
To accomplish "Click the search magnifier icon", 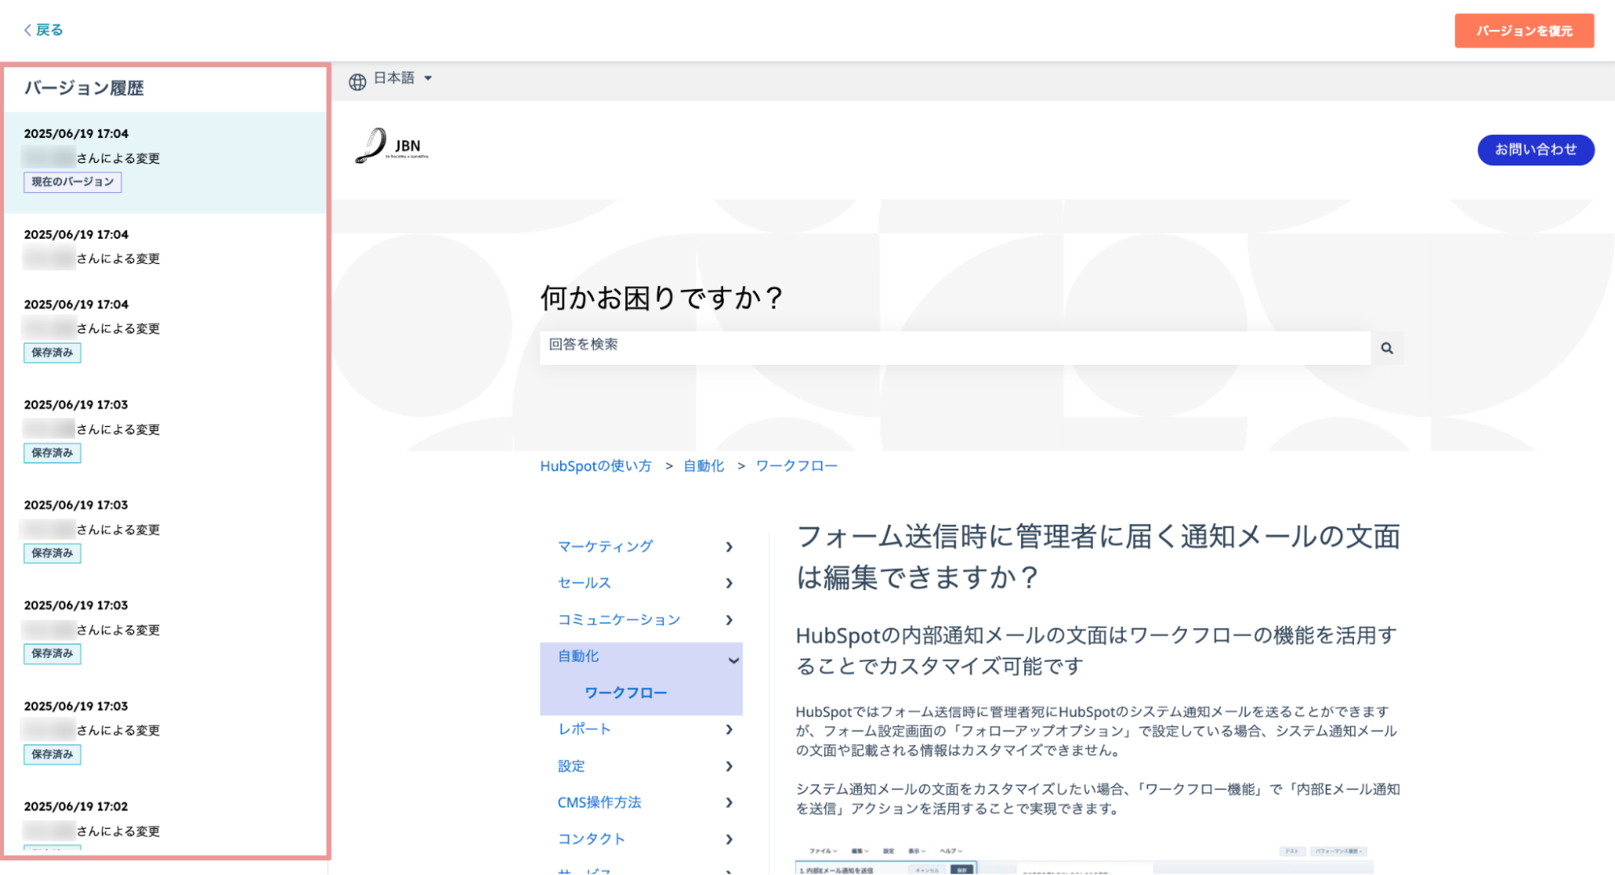I will (x=1386, y=348).
